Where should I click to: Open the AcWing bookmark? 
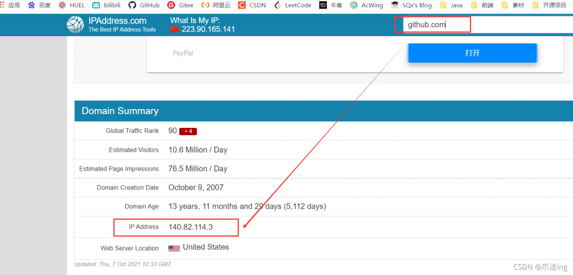pos(367,5)
